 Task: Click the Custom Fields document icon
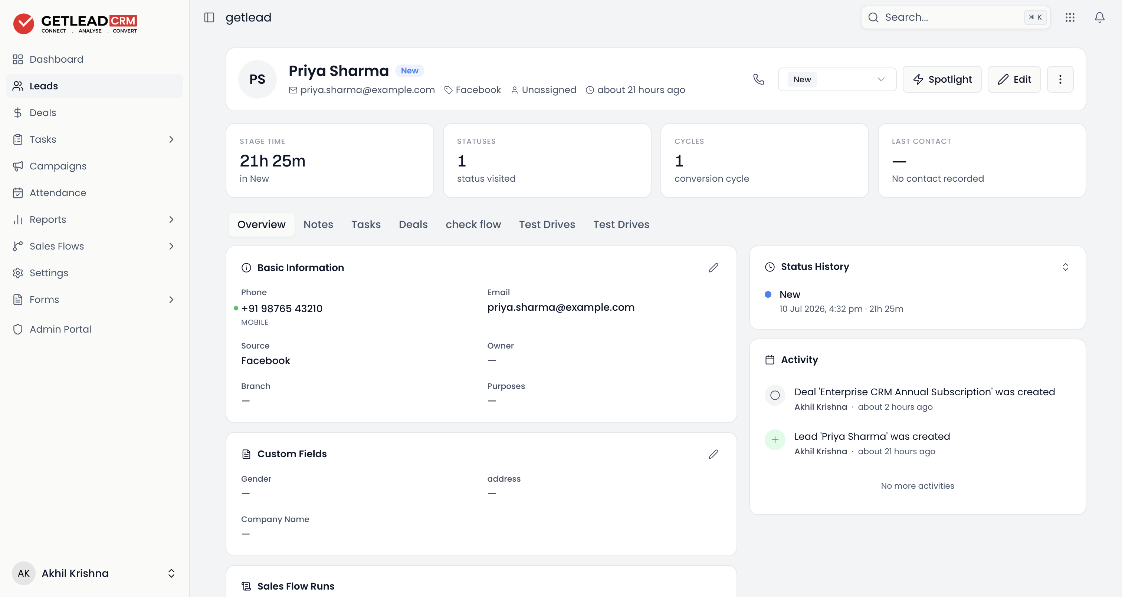246,454
